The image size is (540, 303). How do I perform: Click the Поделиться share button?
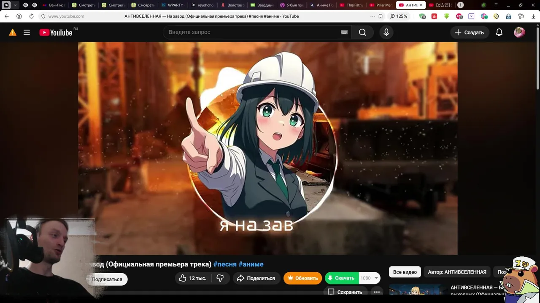256,278
